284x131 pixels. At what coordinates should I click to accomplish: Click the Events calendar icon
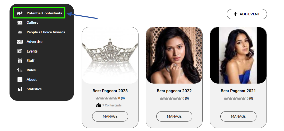20,51
